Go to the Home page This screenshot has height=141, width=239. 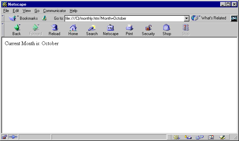73,30
